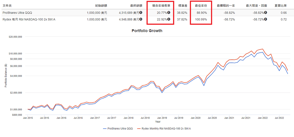Click Sharpe ratio value 0.72

point(284,19)
